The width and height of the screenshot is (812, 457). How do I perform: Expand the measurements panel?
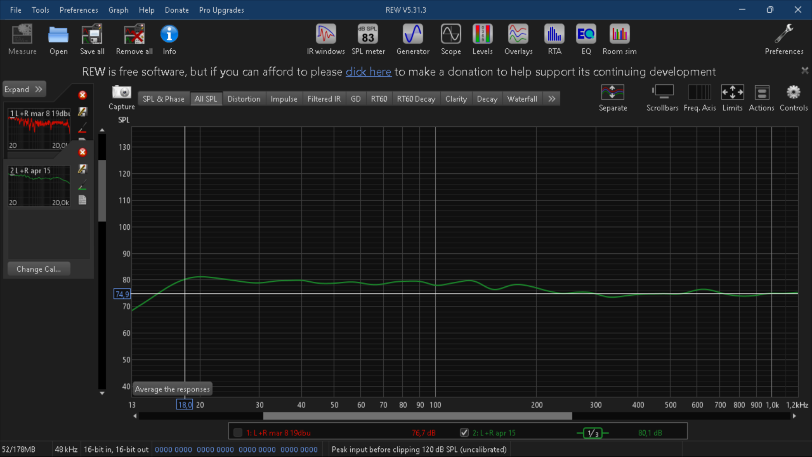tap(25, 89)
